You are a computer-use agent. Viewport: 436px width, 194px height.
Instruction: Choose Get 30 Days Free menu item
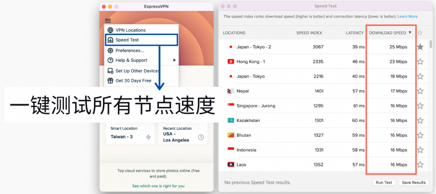(141, 81)
